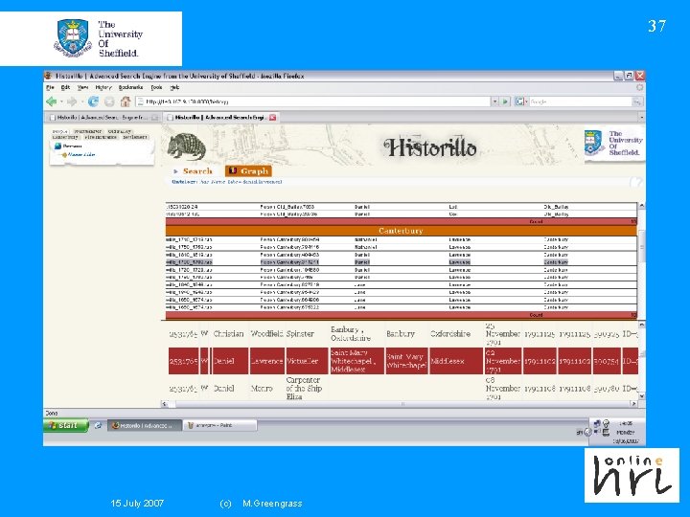690x517 pixels.
Task: Click the Firefox back arrow
Action: [x=52, y=101]
